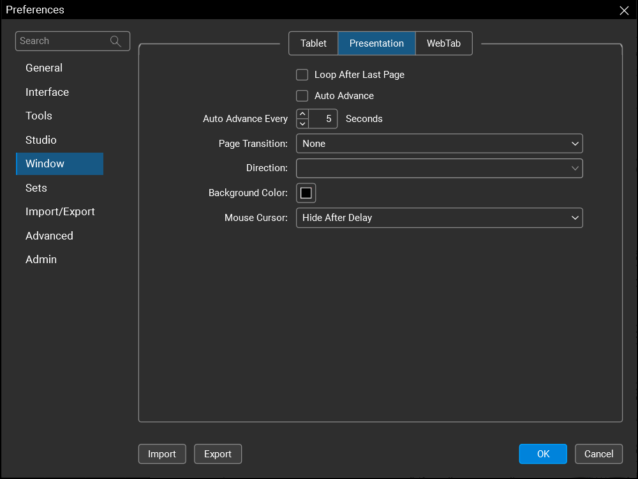
Task: Expand the Direction dropdown
Action: click(x=439, y=168)
